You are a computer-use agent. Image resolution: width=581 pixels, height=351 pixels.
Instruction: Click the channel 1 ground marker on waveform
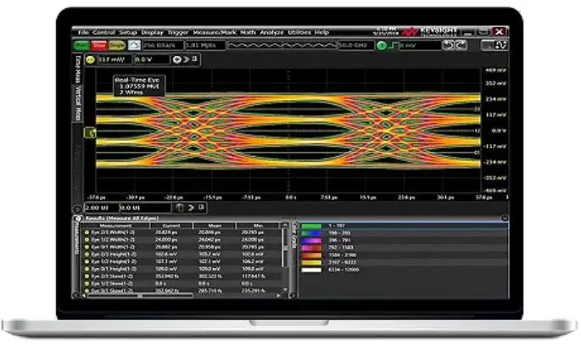click(x=90, y=132)
